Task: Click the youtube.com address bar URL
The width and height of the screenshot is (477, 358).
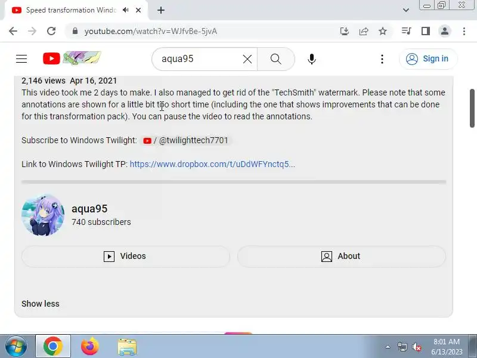Action: coord(151,32)
